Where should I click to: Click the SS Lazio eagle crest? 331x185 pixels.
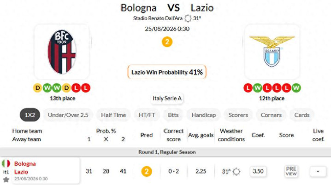point(272,51)
